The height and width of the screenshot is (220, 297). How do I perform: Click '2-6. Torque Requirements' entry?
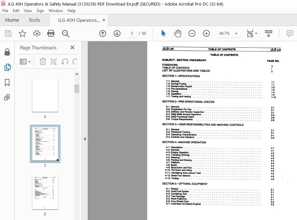tap(179, 119)
